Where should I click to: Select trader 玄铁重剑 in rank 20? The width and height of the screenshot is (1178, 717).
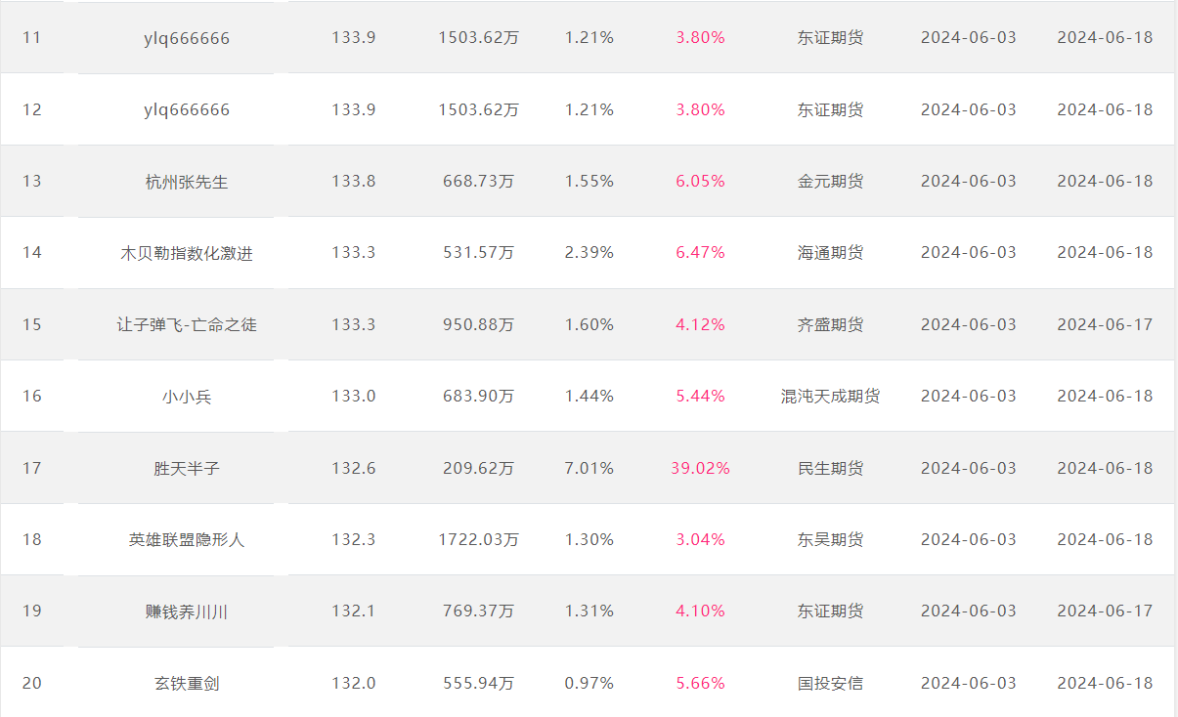(x=187, y=683)
